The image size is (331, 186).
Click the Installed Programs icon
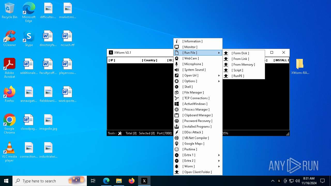coord(177,127)
